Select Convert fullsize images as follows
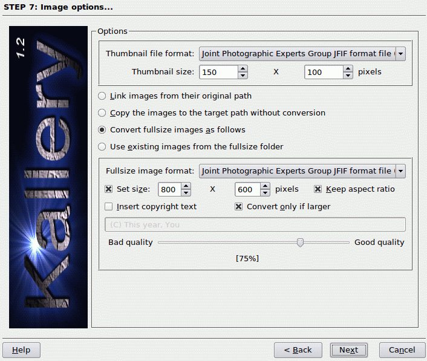 102,130
